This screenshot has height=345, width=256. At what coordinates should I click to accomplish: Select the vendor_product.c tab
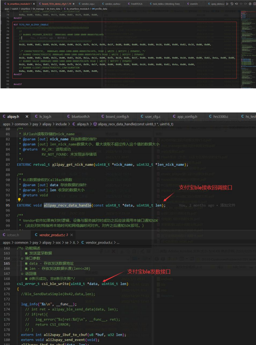tap(53, 235)
